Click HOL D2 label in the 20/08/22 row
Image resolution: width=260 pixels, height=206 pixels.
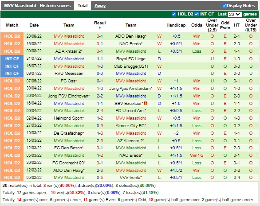[x=12, y=36]
